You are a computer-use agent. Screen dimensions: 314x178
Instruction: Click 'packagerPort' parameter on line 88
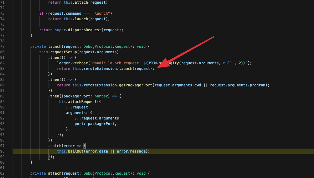point(77,96)
